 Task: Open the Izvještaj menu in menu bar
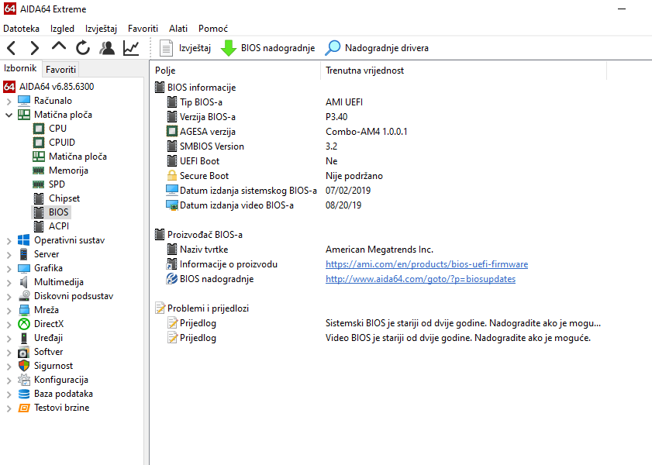pos(101,29)
